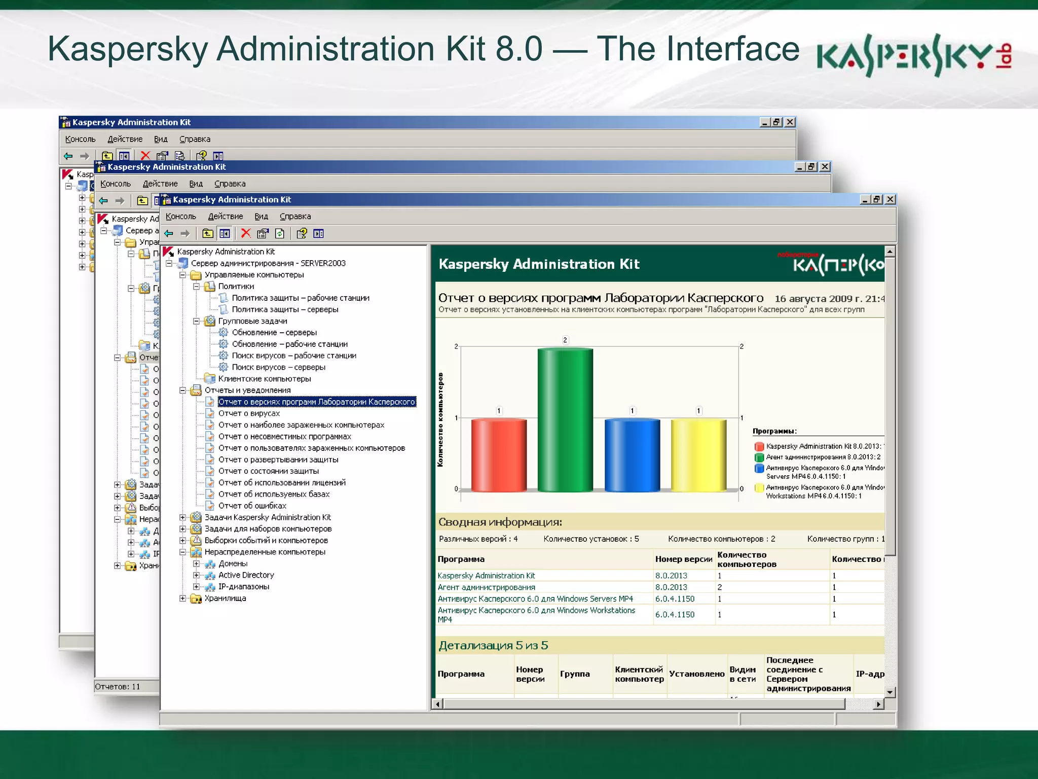Viewport: 1038px width, 779px height.
Task: Open the Вид menu in front window
Action: tap(262, 217)
